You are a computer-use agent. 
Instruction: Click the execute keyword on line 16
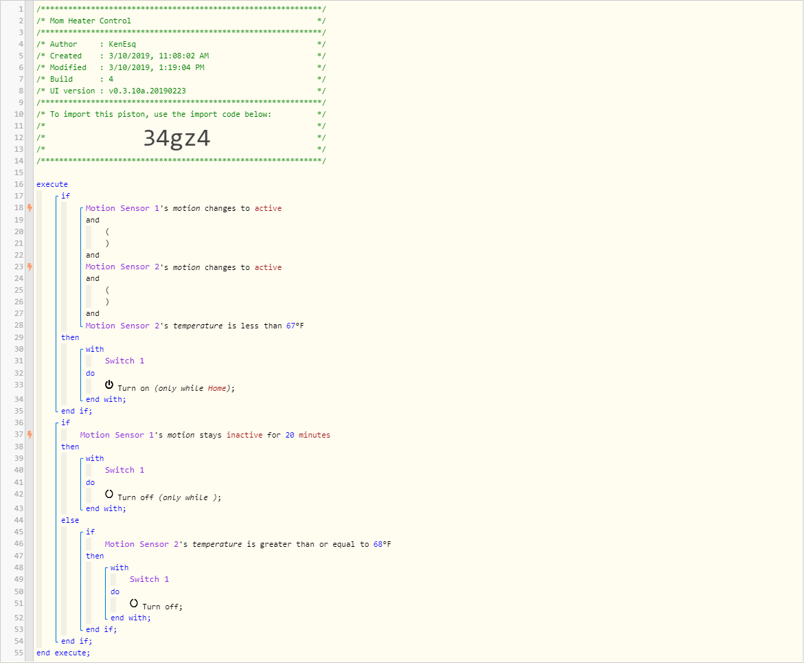click(x=52, y=184)
